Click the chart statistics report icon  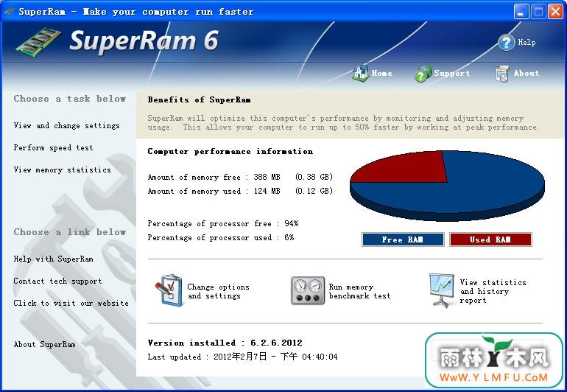[x=442, y=290]
